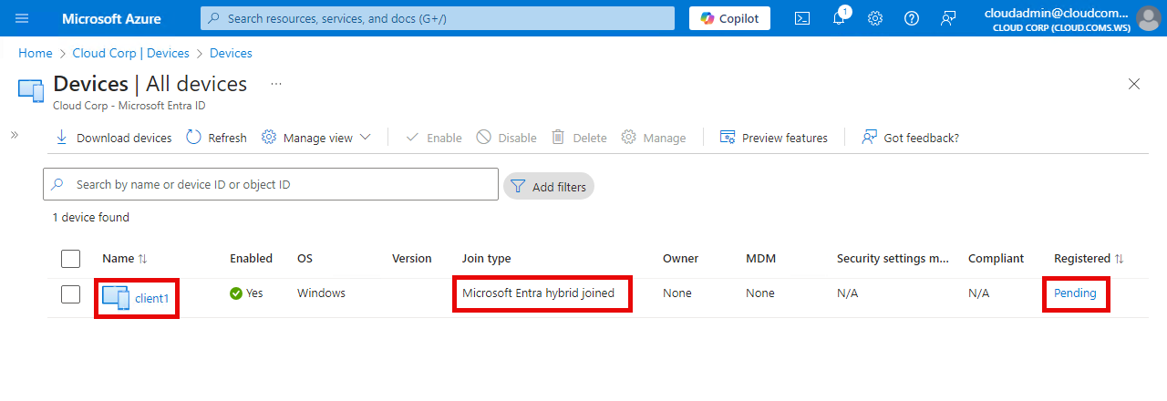This screenshot has width=1167, height=401.
Task: Refresh the device list
Action: point(217,138)
